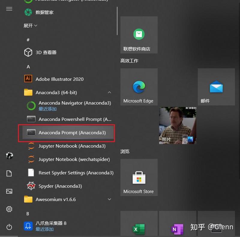Image resolution: width=240 pixels, height=237 pixels.
Task: Click the Anaconda Navigator green ring icon
Action: (x=31, y=106)
